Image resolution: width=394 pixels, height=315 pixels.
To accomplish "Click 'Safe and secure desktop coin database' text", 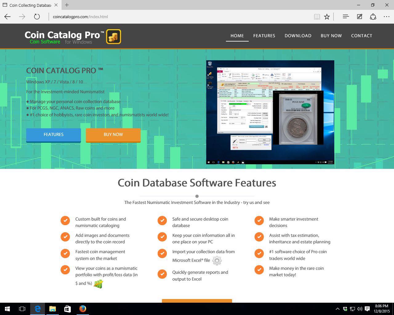I will click(200, 222).
